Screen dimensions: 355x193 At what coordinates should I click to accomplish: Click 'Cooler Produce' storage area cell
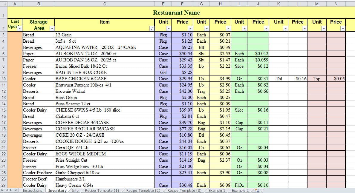[x=39, y=173]
